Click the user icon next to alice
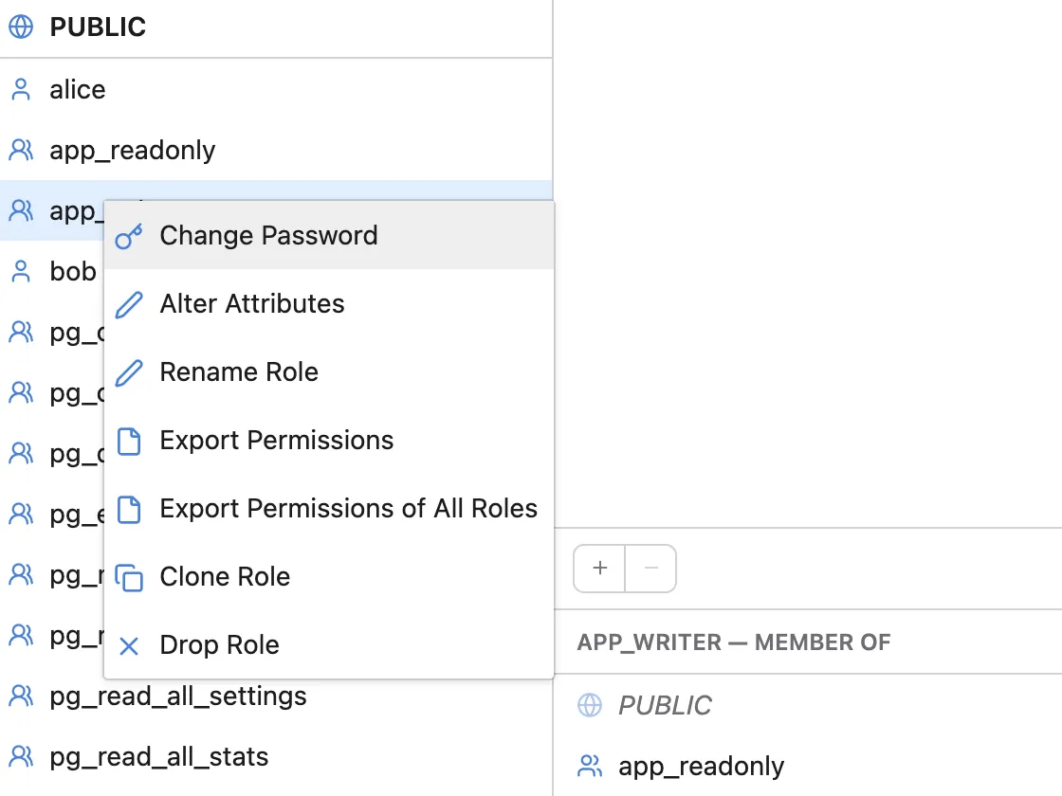Screen dimensions: 1062x796 point(21,89)
